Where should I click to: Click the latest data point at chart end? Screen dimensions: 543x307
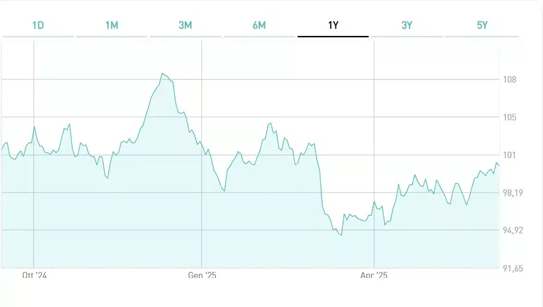(499, 165)
